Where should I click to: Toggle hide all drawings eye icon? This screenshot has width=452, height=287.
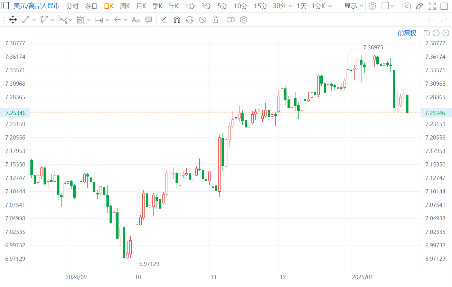(203, 20)
